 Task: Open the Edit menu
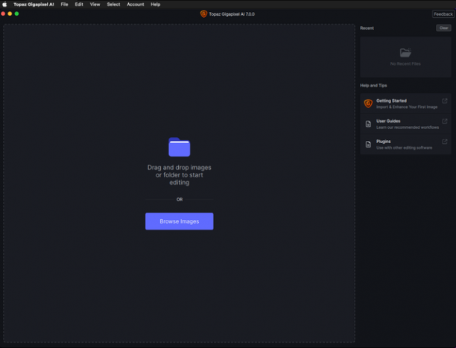[x=79, y=4]
